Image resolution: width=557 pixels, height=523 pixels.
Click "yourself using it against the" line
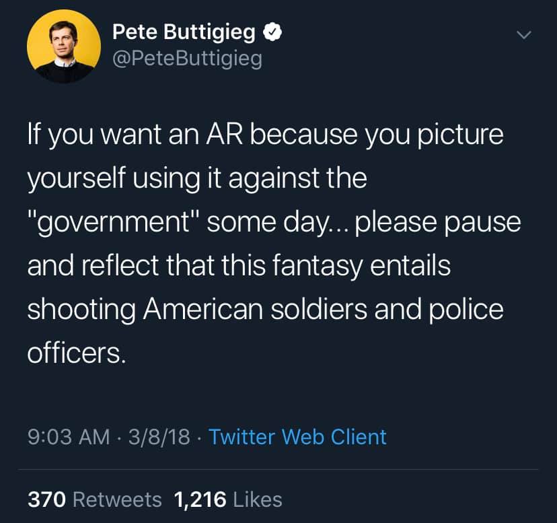[197, 178]
